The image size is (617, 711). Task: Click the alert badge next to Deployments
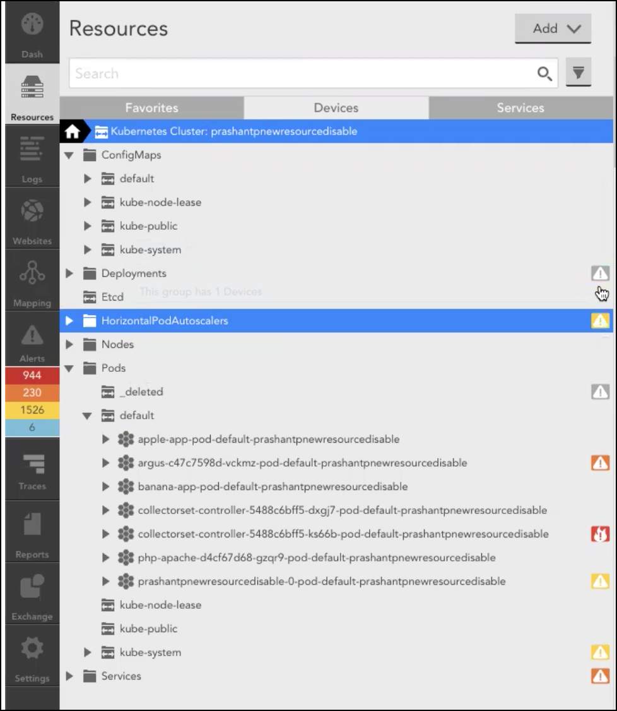[x=599, y=273]
